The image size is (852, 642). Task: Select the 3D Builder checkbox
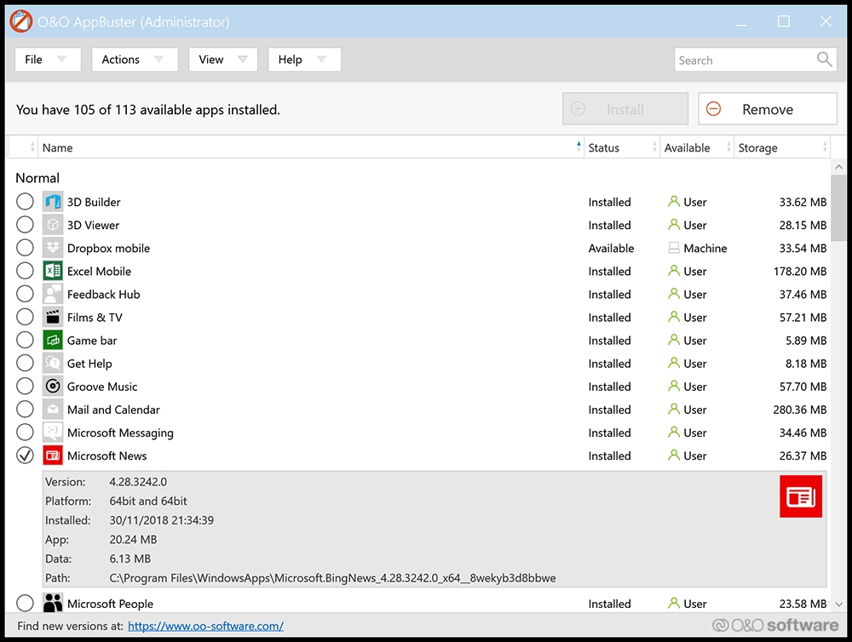point(25,202)
